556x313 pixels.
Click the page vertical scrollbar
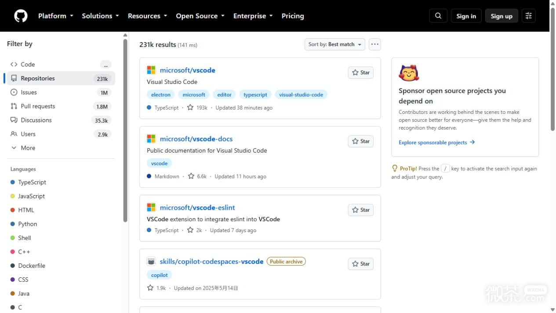coord(552,69)
